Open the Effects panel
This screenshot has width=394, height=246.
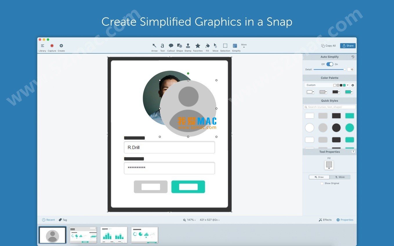pos(325,220)
